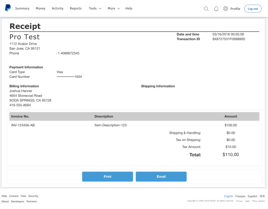268x209 pixels.
Task: Open search with the magnifier icon
Action: [x=206, y=9]
